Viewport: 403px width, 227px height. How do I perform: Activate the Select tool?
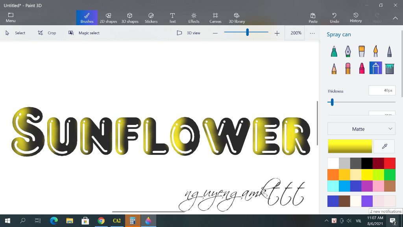(15, 33)
